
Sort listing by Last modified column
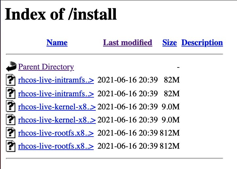pos(128,43)
